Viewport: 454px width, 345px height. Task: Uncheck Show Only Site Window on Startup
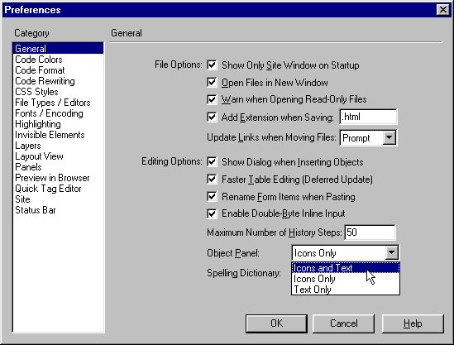pos(212,65)
